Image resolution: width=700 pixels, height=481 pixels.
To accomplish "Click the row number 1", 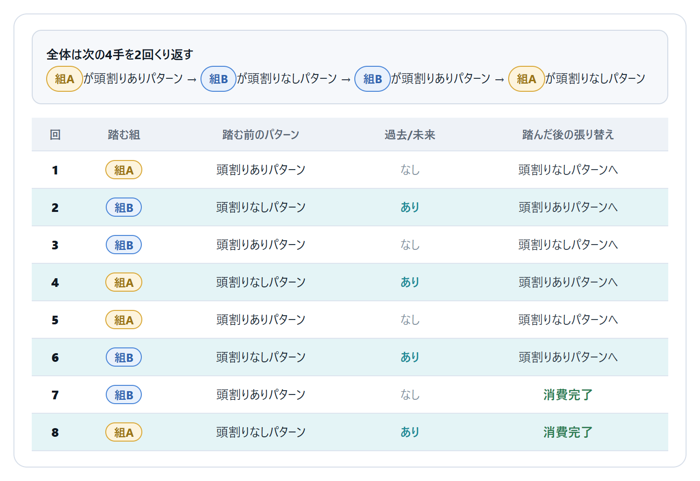I will pyautogui.click(x=55, y=170).
